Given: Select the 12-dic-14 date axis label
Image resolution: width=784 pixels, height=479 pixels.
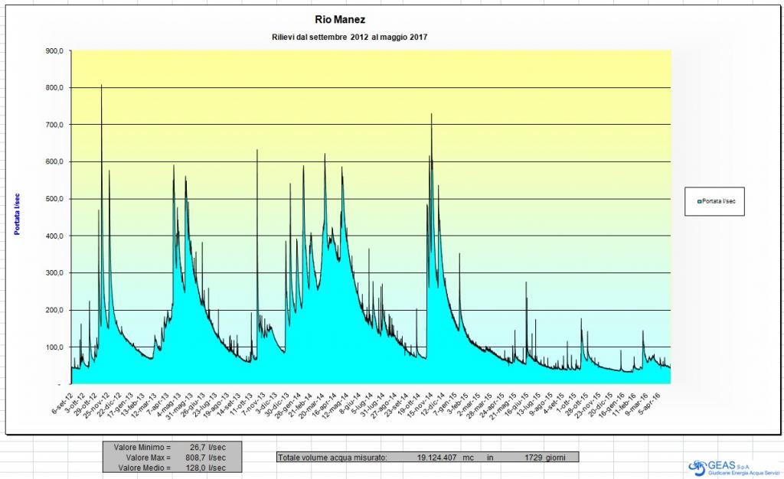Looking at the screenshot, I should pyautogui.click(x=433, y=405).
